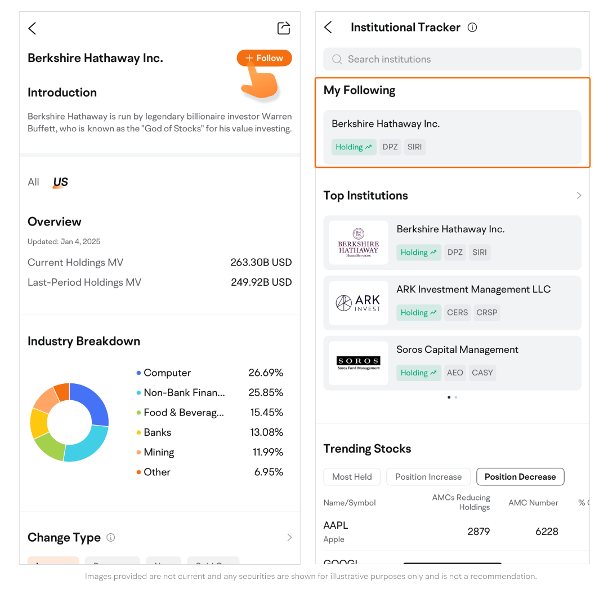Open the AAPL Apple stock row
The width and height of the screenshot is (608, 593).
[x=452, y=531]
